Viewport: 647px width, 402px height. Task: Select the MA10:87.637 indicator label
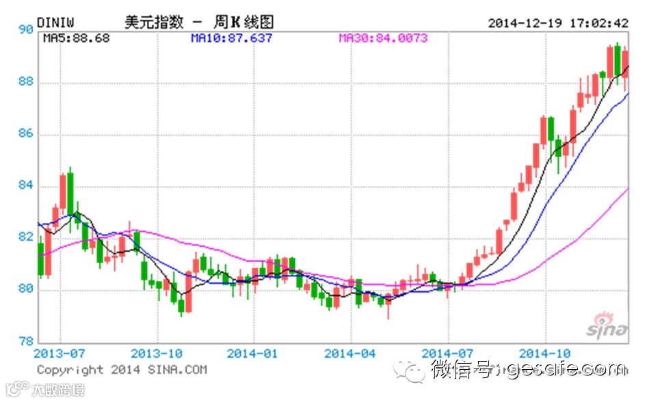pyautogui.click(x=231, y=38)
